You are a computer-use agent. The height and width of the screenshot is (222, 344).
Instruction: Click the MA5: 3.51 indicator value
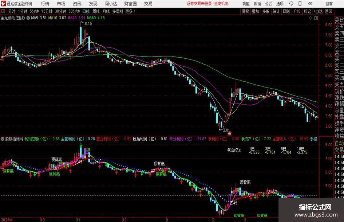click(39, 18)
